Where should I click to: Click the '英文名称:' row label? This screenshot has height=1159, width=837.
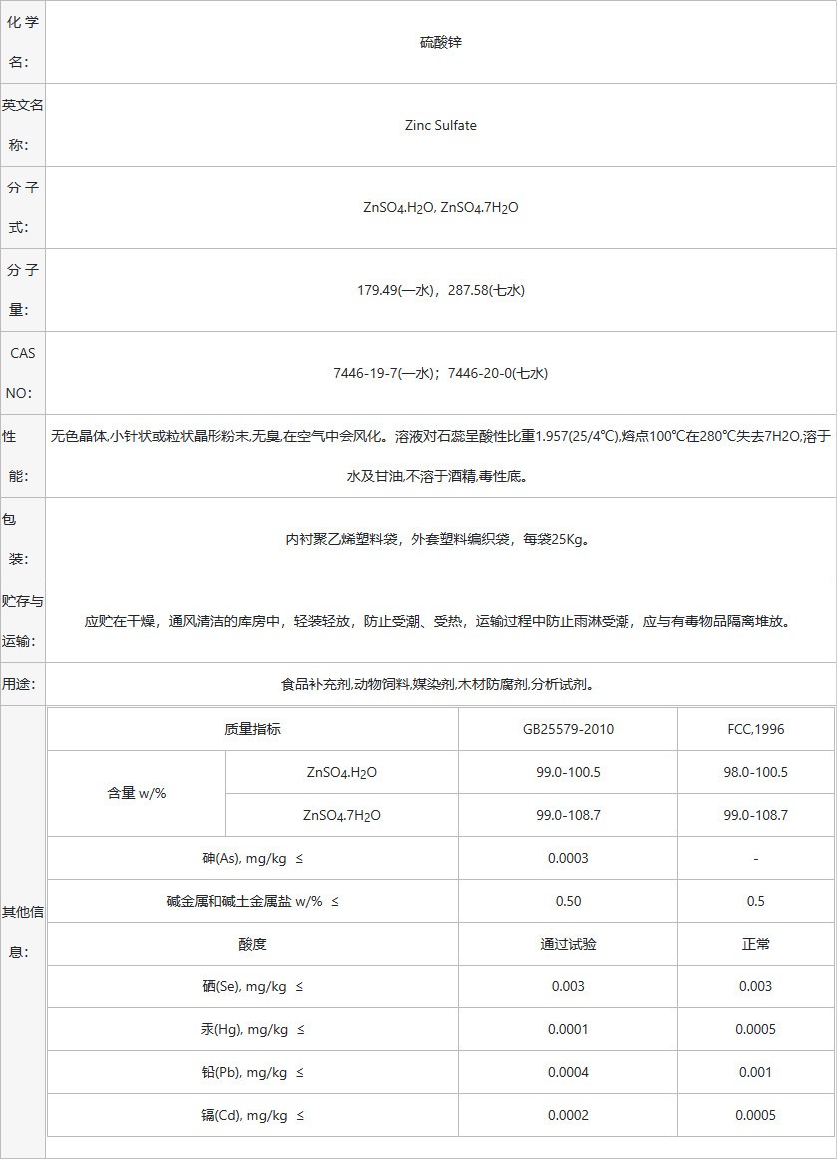(x=22, y=125)
